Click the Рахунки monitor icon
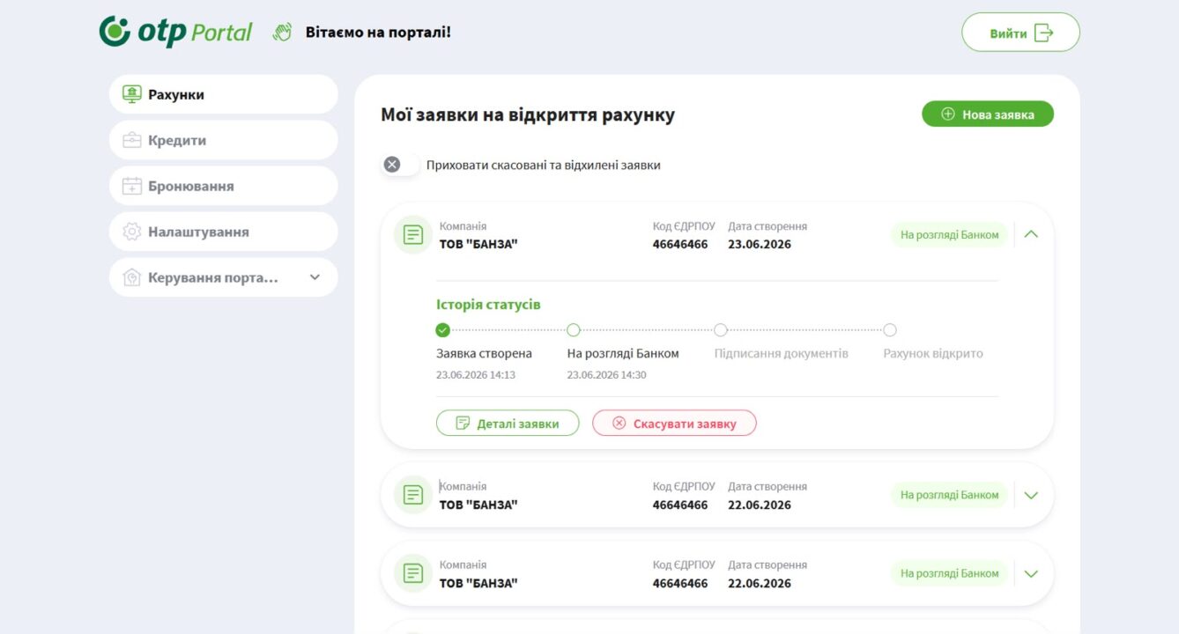The image size is (1179, 634). [132, 94]
